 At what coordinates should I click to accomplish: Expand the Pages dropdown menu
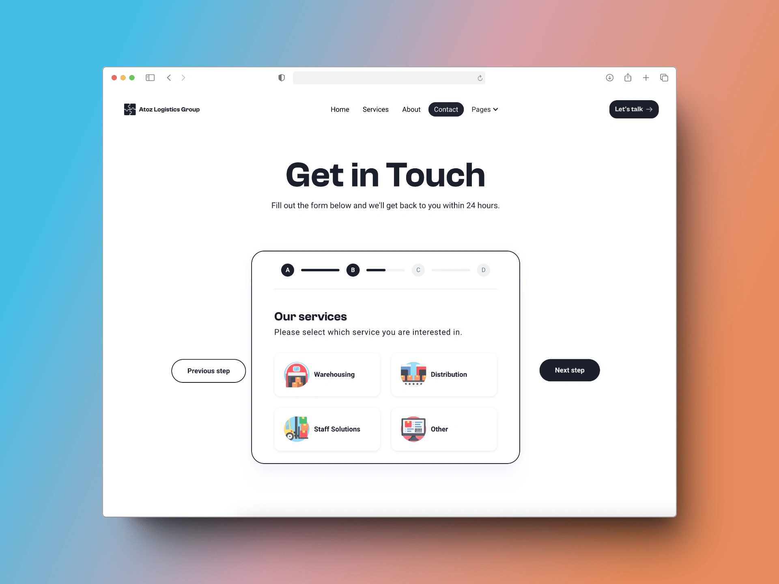(x=485, y=109)
